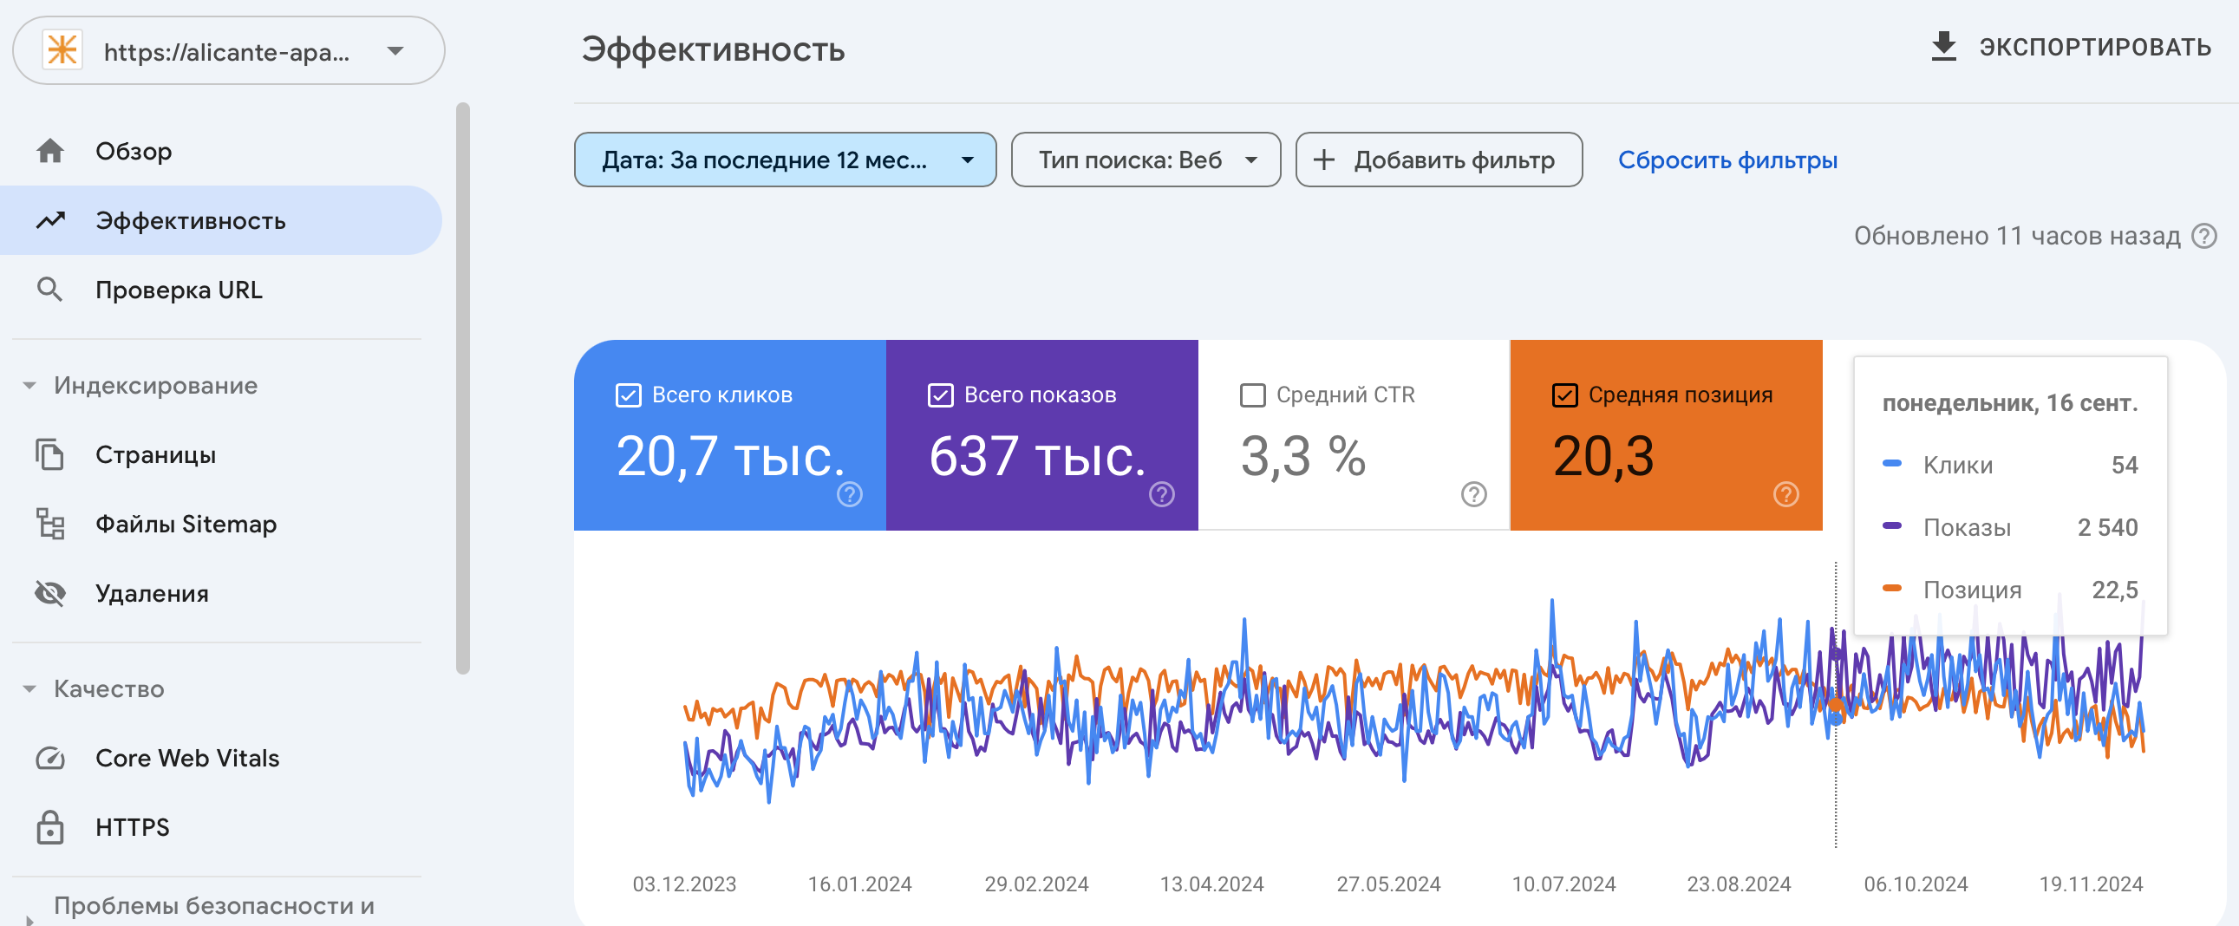Collapse the Качество section

click(29, 688)
